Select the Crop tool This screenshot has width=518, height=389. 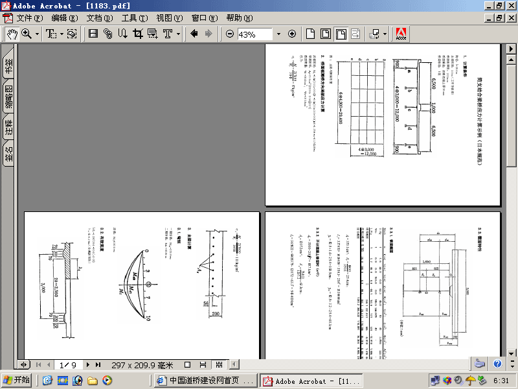tap(138, 34)
